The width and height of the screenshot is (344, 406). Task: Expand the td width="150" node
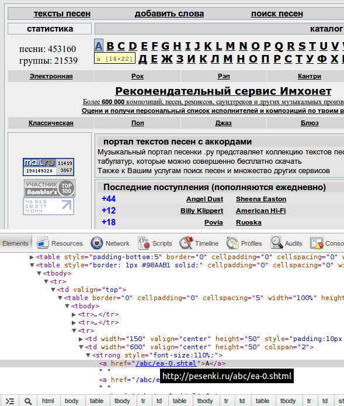pos(81,339)
